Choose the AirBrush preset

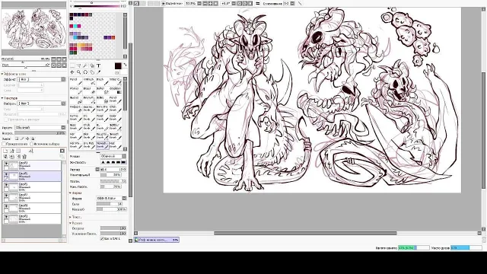89,81
